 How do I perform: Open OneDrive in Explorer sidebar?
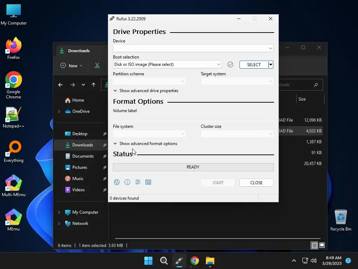(x=81, y=111)
